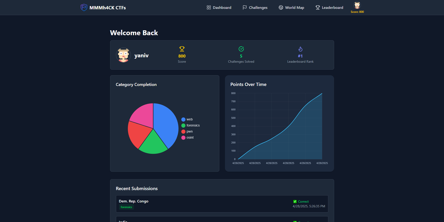Click the Challenges flag icon
Viewport: 444px width, 222px height.
pos(245,7)
